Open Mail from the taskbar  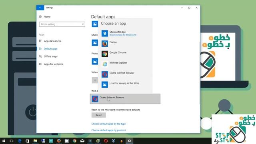point(82,141)
